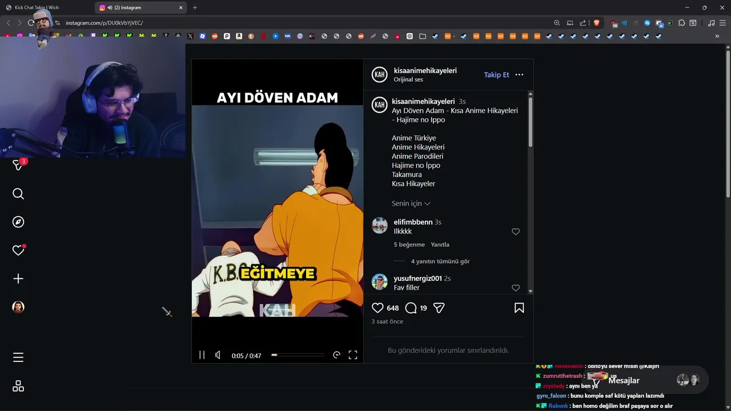Click the share page icon in address bar
Image resolution: width=731 pixels, height=411 pixels.
click(583, 23)
